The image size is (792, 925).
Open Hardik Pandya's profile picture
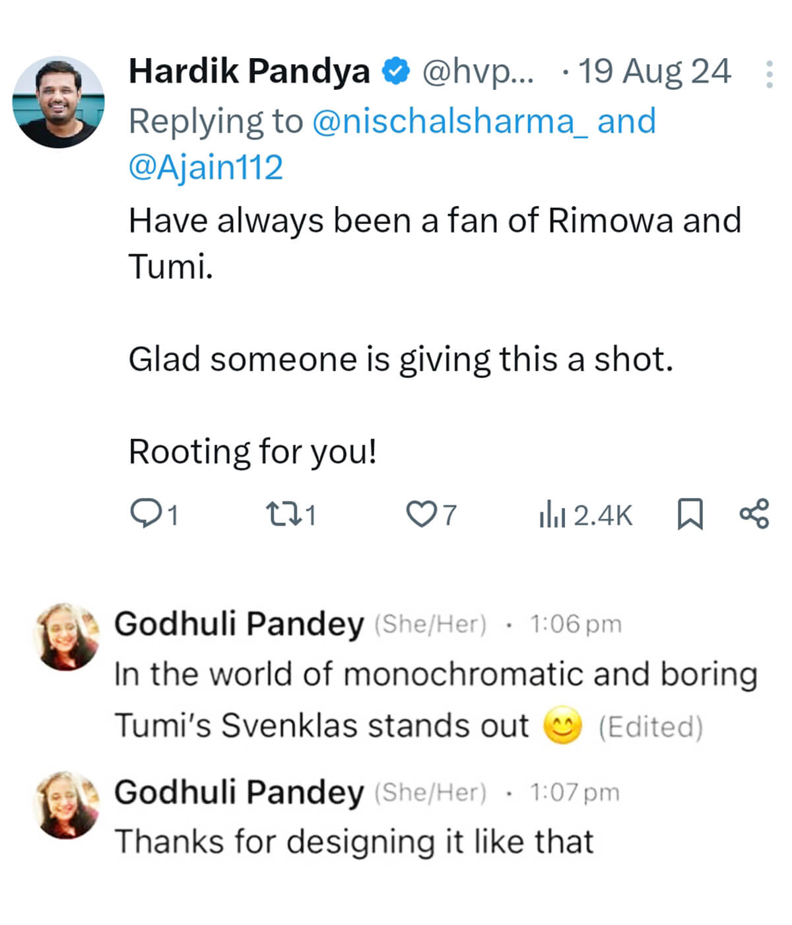[x=59, y=102]
